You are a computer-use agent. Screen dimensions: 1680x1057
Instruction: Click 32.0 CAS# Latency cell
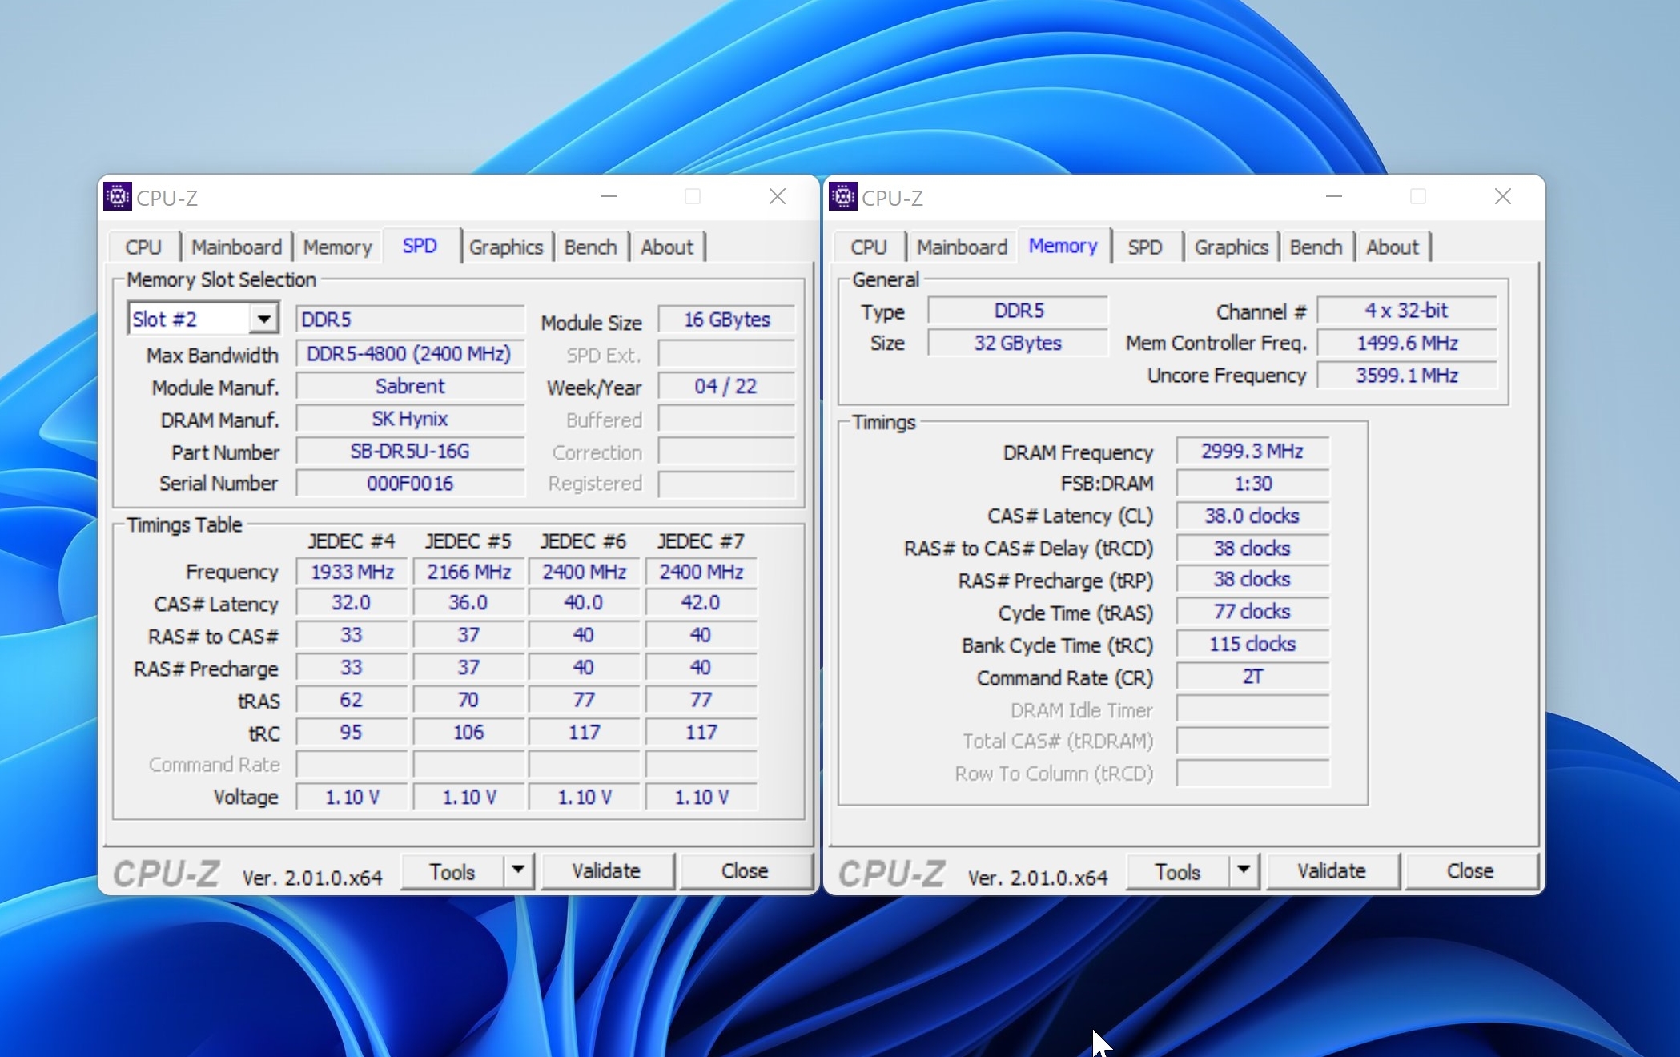[x=352, y=603]
